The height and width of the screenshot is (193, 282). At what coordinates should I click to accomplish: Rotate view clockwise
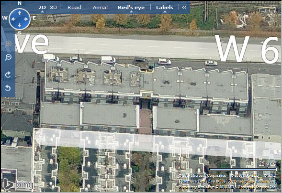pos(8,75)
